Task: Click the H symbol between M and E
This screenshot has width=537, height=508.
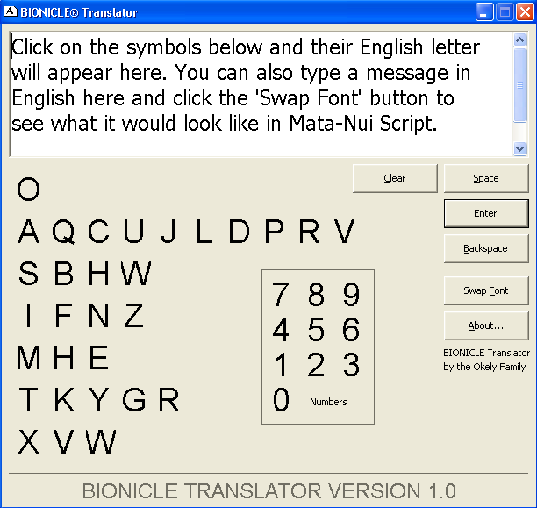Action: coord(64,358)
